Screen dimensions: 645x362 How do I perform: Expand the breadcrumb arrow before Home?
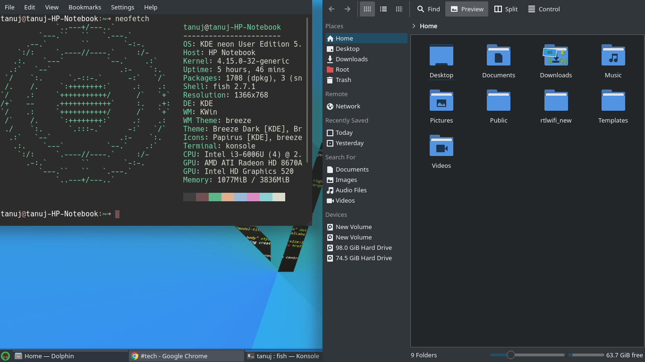pos(414,26)
